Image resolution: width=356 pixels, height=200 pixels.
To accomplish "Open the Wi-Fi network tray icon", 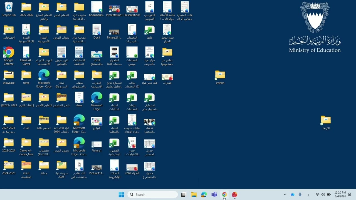I will [317, 194].
